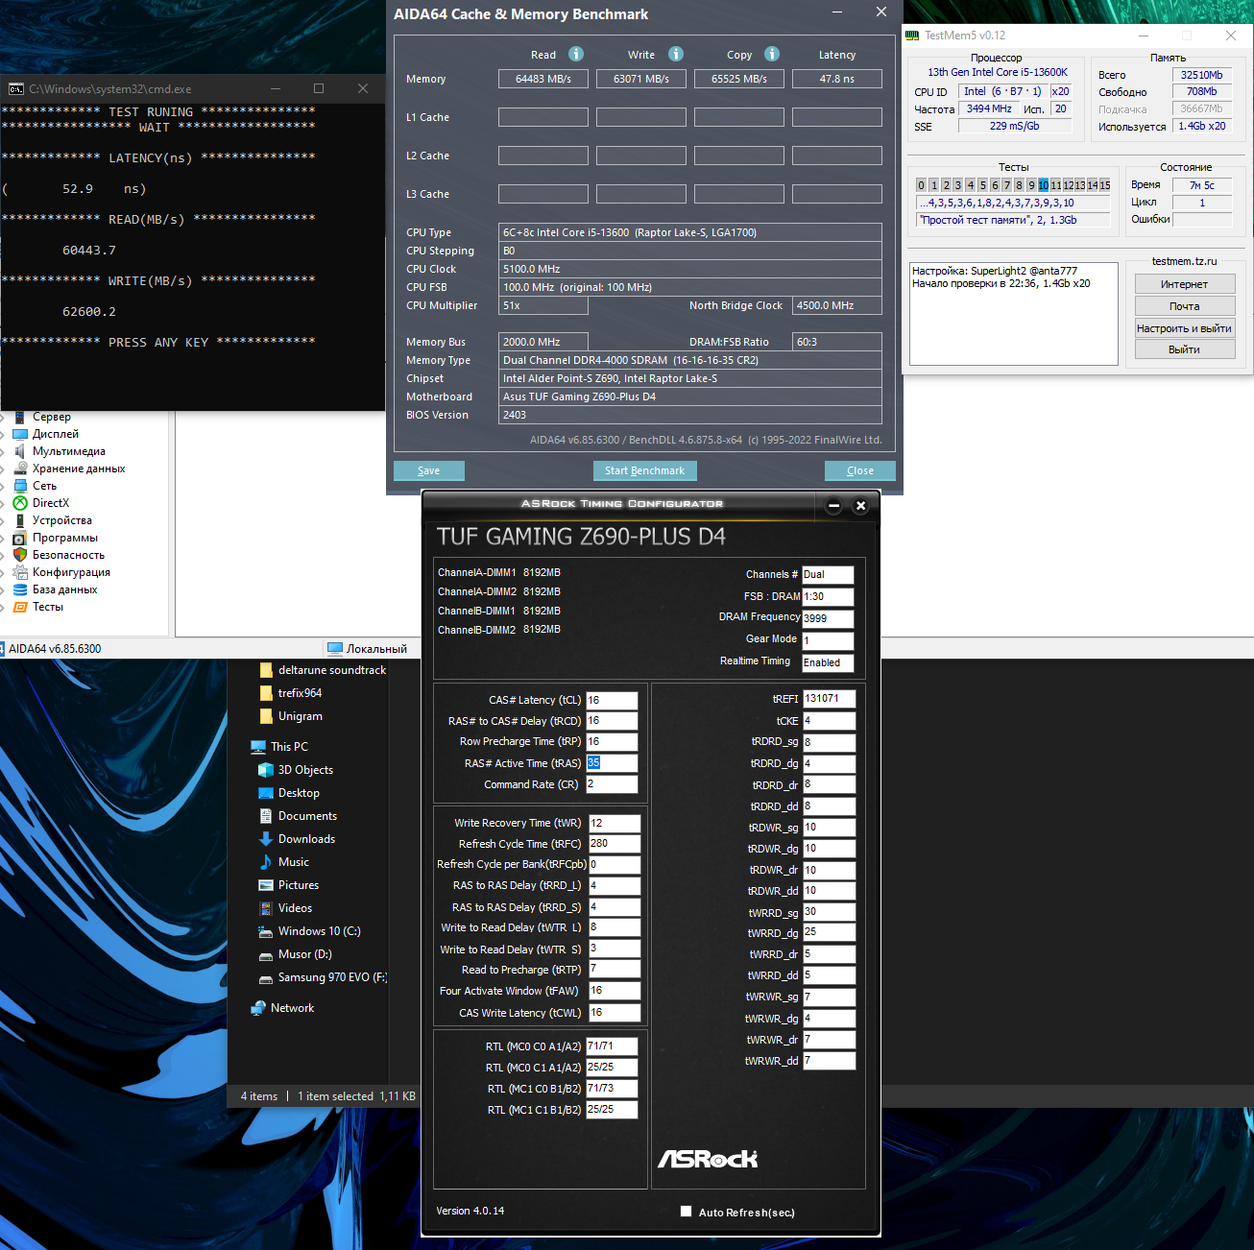This screenshot has height=1250, width=1254.
Task: Open the DirectX Xbox-style icon
Action: (19, 503)
